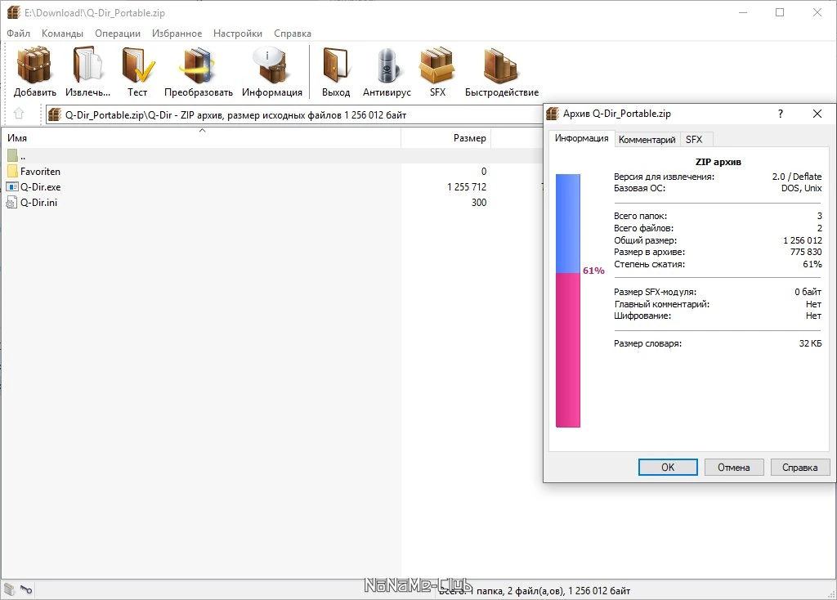Click the 32 КБ dictionary size value
The image size is (837, 600).
pyautogui.click(x=810, y=343)
